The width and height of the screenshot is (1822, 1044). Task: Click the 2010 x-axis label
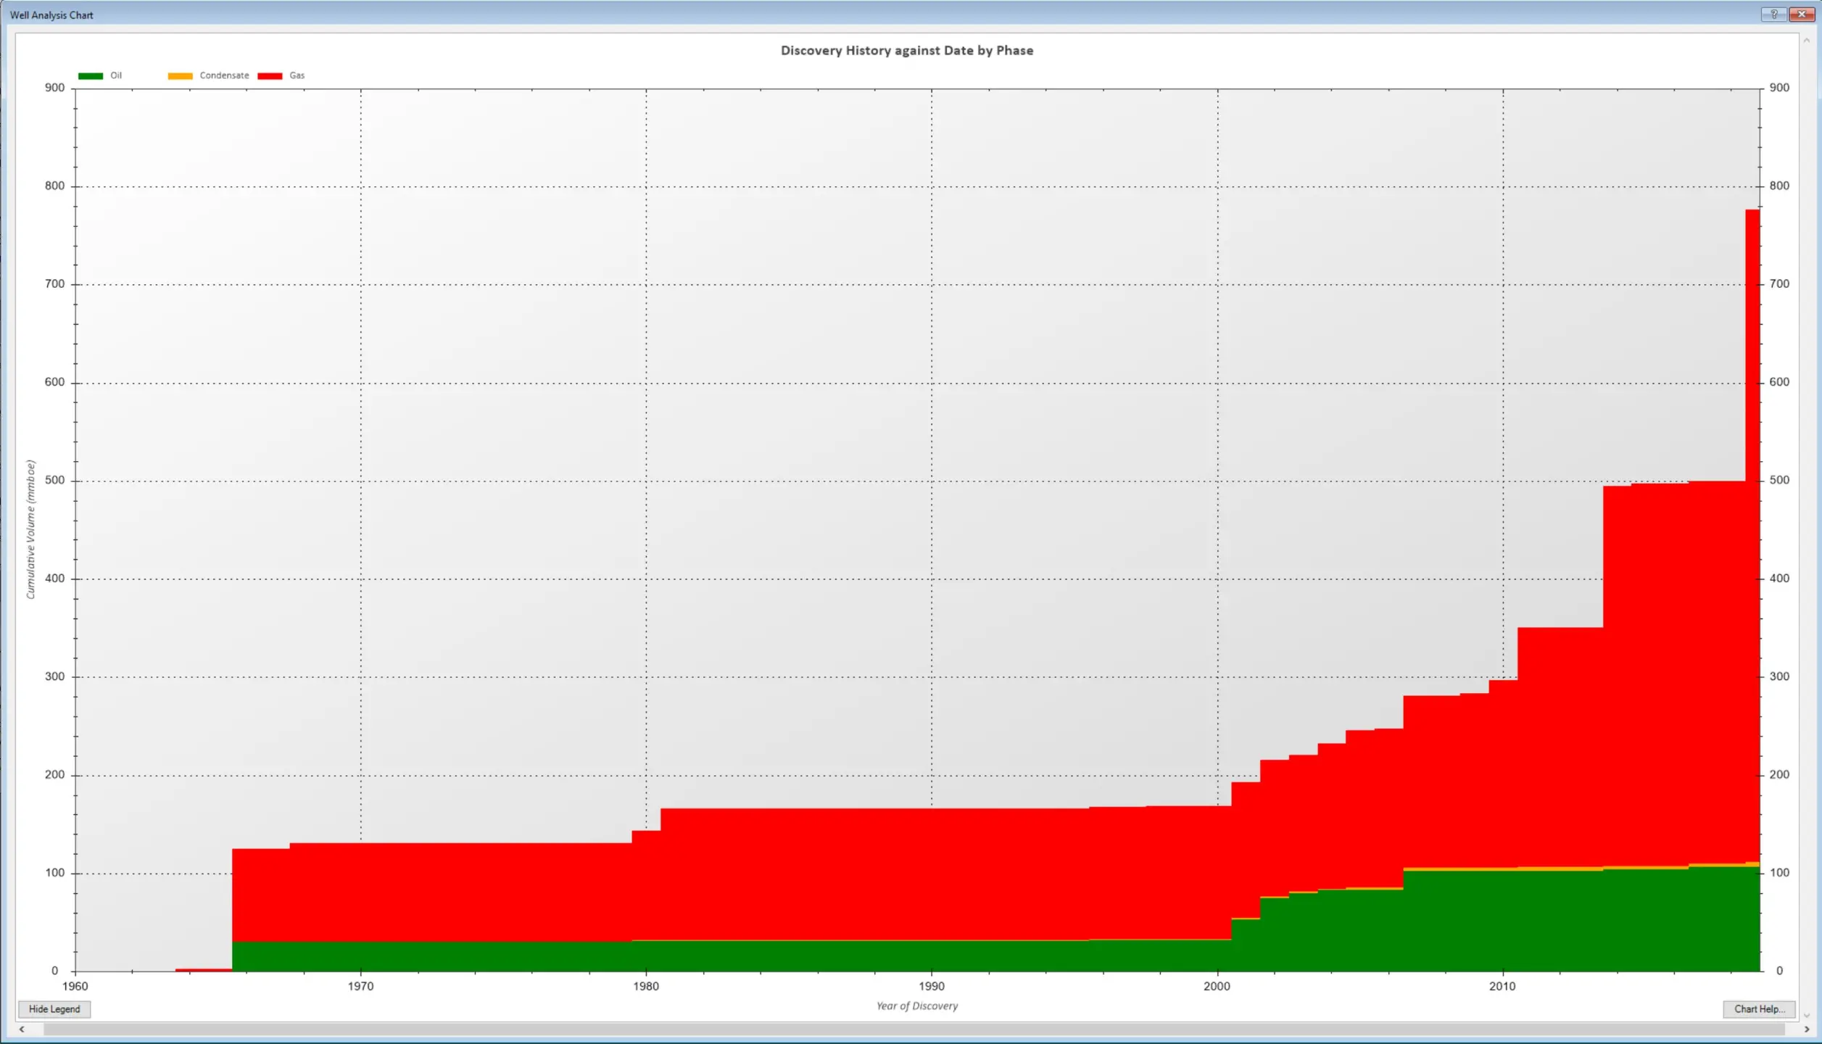pos(1502,987)
